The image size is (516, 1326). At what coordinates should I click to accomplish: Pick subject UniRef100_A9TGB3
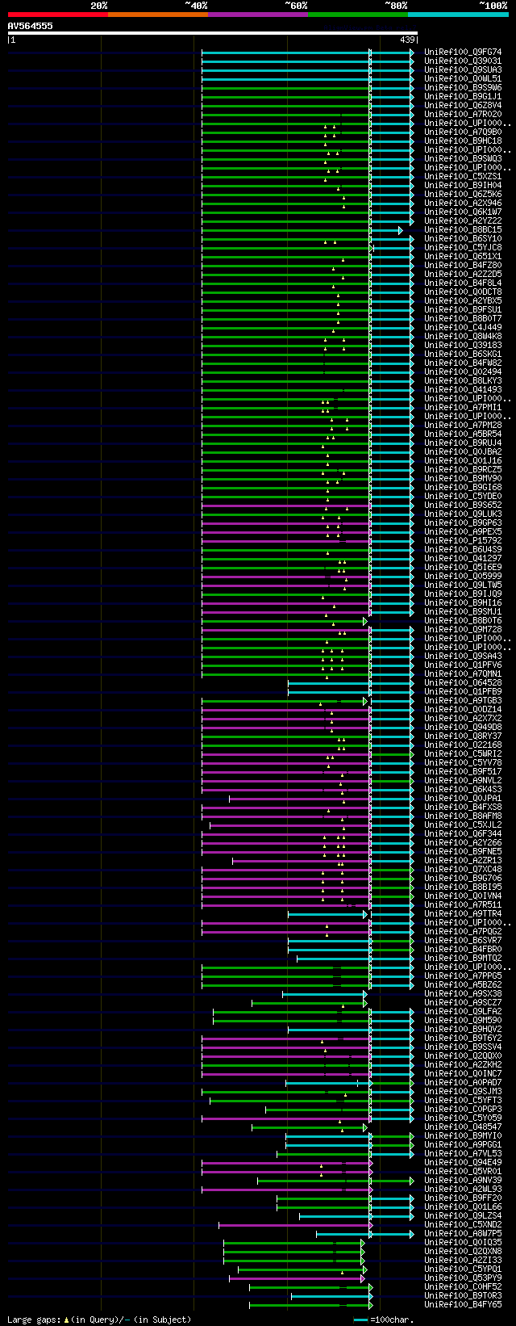(463, 701)
